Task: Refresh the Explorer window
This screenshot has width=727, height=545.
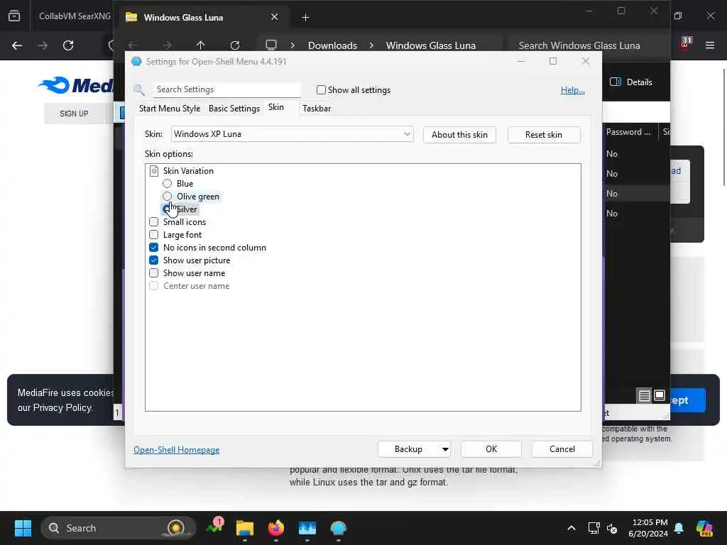Action: pyautogui.click(x=235, y=45)
